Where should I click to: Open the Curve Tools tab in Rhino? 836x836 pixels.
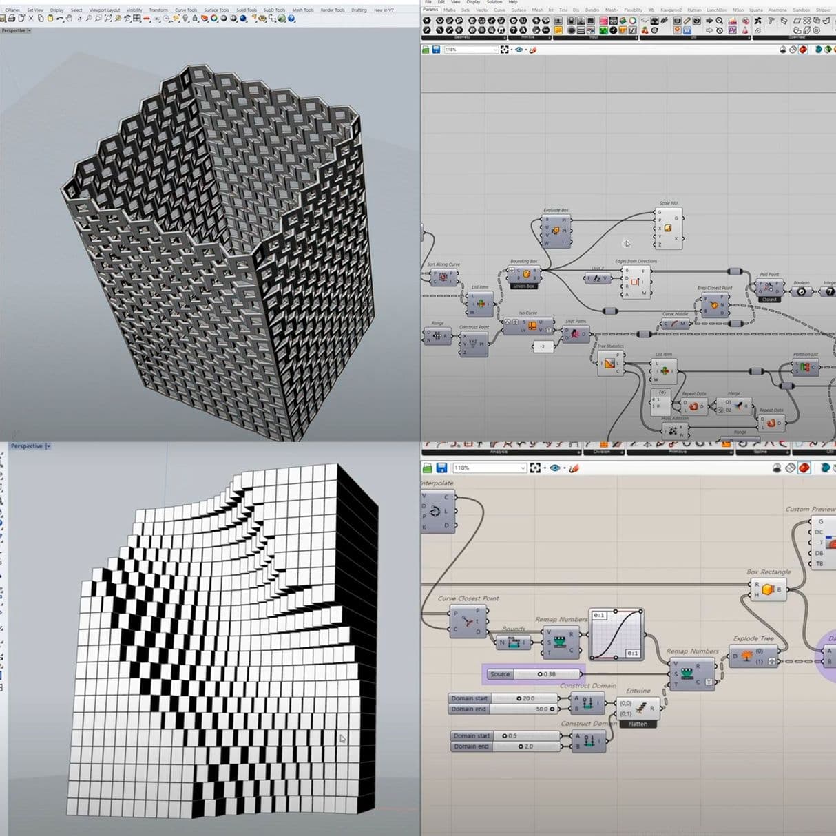186,10
